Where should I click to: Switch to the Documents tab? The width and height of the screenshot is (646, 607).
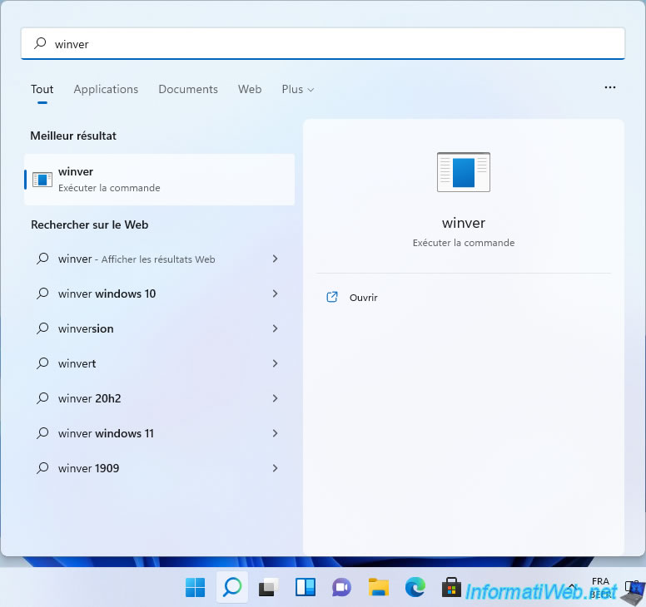click(188, 89)
